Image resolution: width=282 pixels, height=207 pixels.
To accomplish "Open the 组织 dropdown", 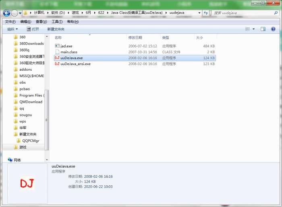I will (x=12, y=29).
